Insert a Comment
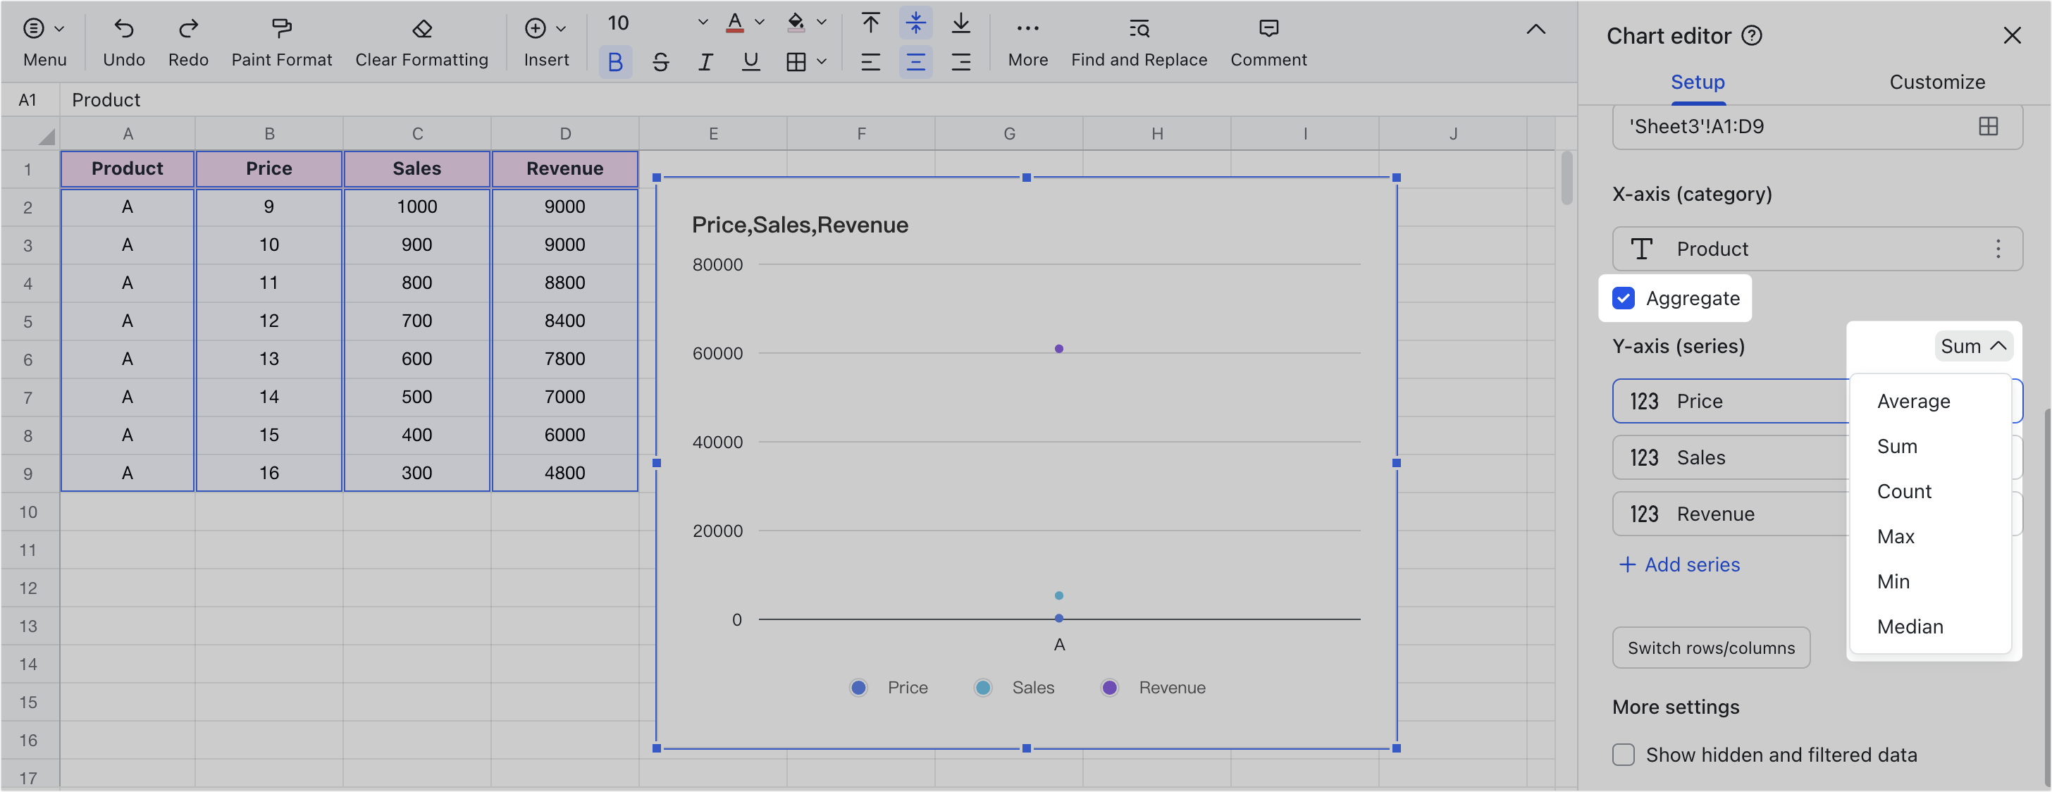Screen dimensions: 2052x792 (1268, 40)
